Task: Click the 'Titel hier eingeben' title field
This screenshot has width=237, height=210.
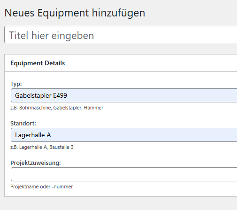Action: (121, 35)
